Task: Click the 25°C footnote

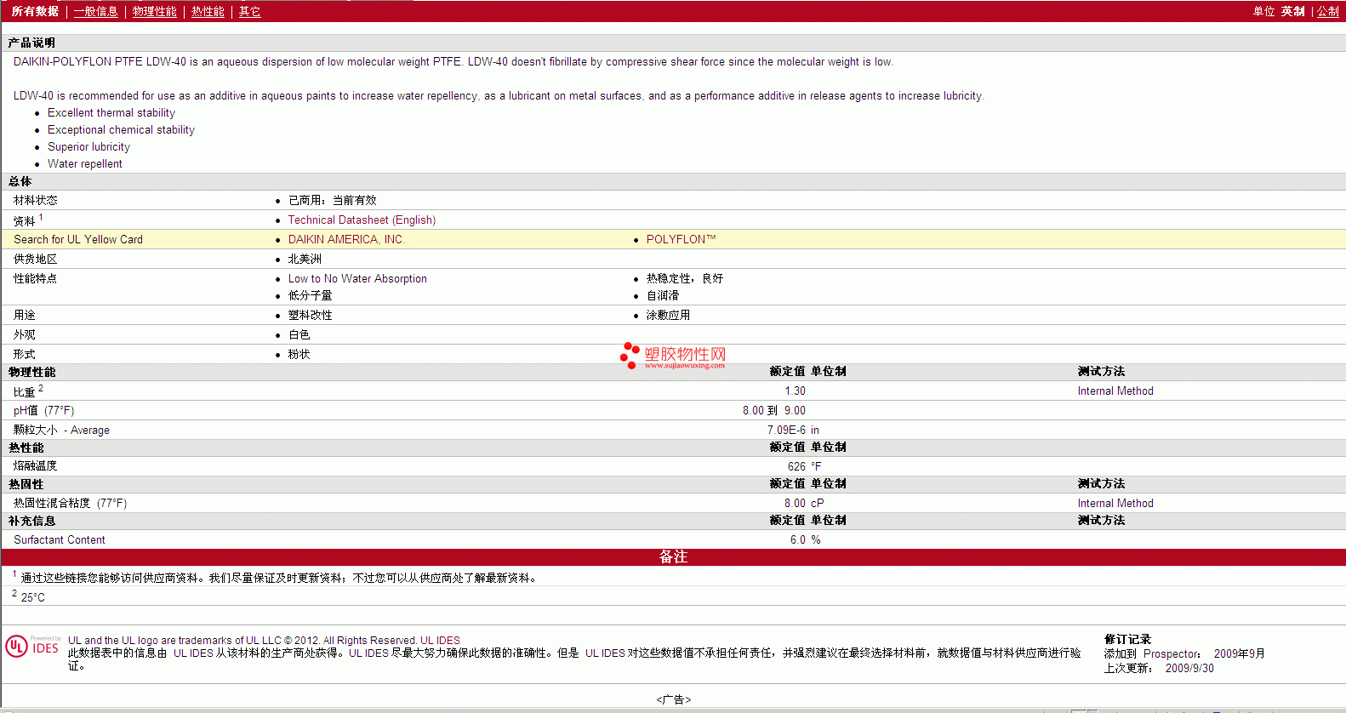Action: [x=33, y=597]
